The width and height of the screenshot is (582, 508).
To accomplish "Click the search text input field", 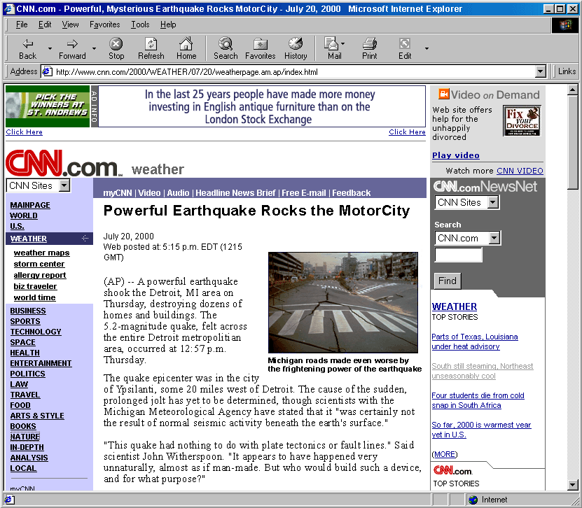I will pyautogui.click(x=459, y=255).
